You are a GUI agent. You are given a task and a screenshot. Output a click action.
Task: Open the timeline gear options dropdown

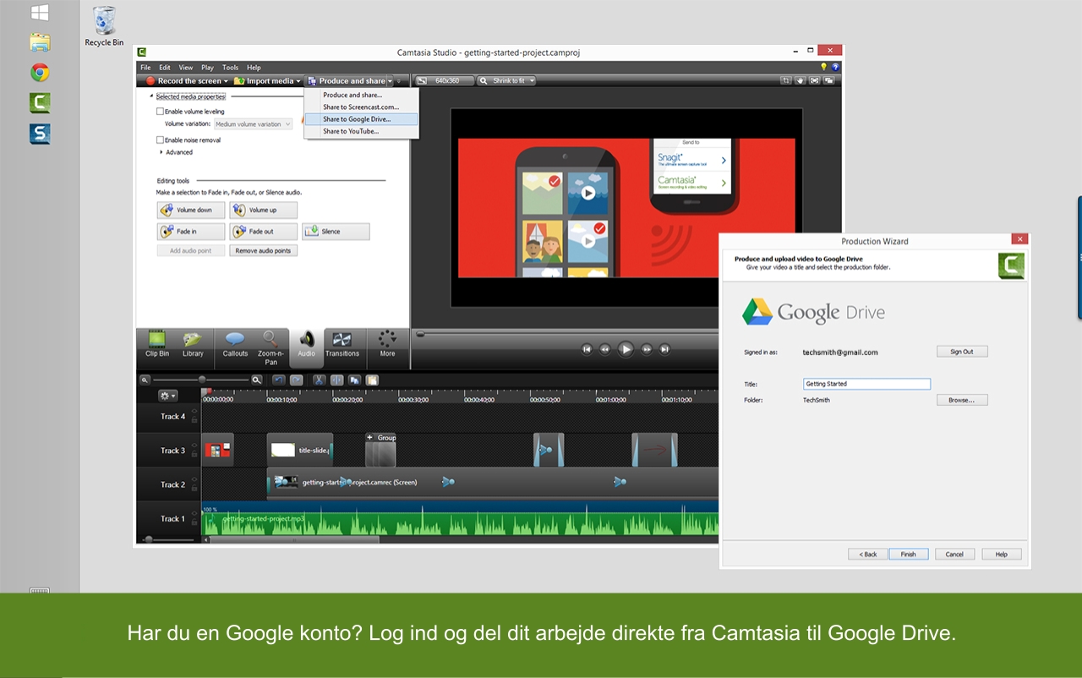click(167, 395)
